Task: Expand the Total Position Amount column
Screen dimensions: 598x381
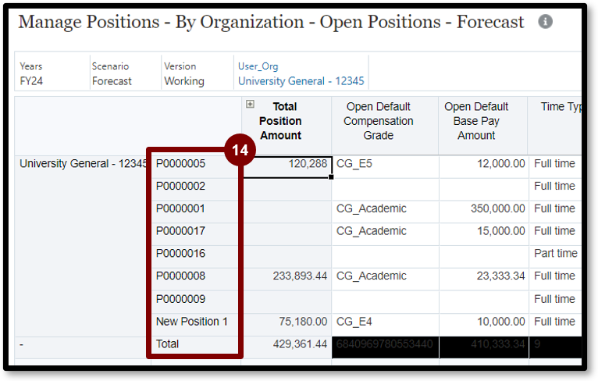Action: pyautogui.click(x=250, y=104)
